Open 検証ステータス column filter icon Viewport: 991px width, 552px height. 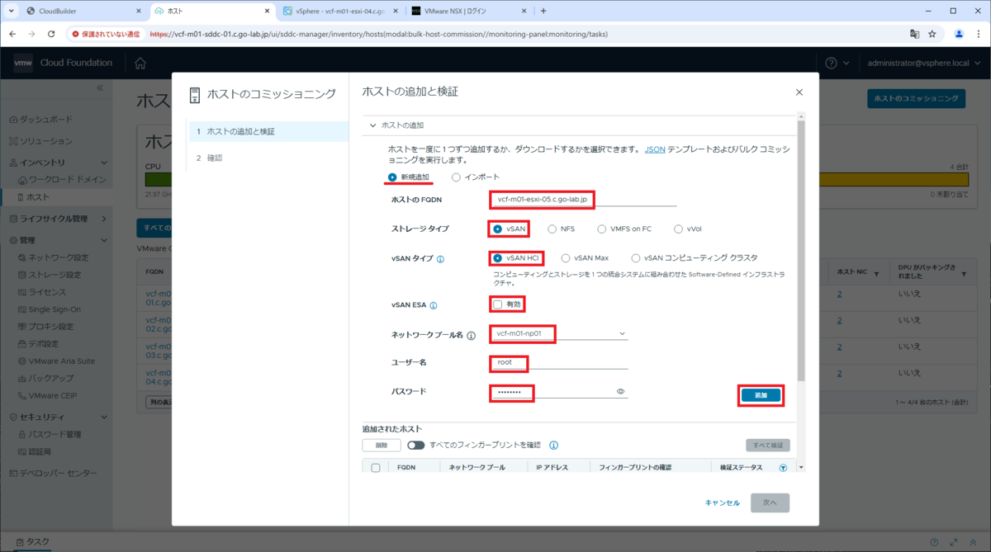[x=783, y=468]
